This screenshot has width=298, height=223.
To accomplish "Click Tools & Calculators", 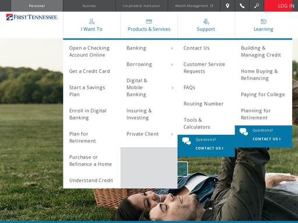I will (197, 124).
